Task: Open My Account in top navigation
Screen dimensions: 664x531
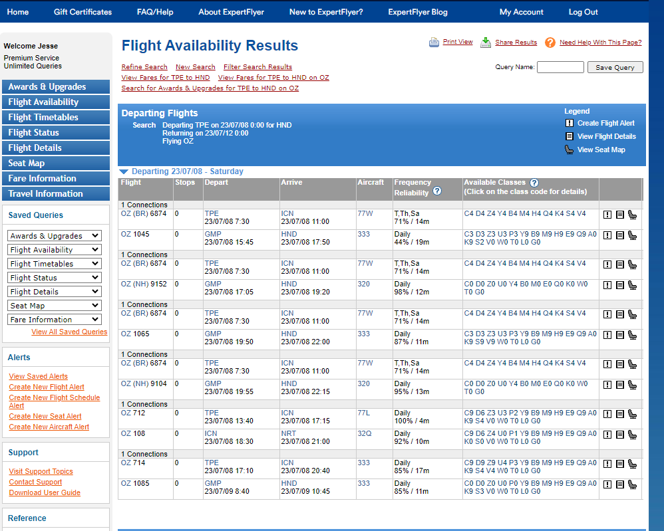Action: coord(522,12)
